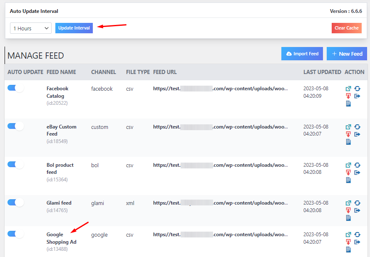Viewport: 370px width, 257px height.
Task: Export the Facebook Catalog feed config
Action: [357, 96]
